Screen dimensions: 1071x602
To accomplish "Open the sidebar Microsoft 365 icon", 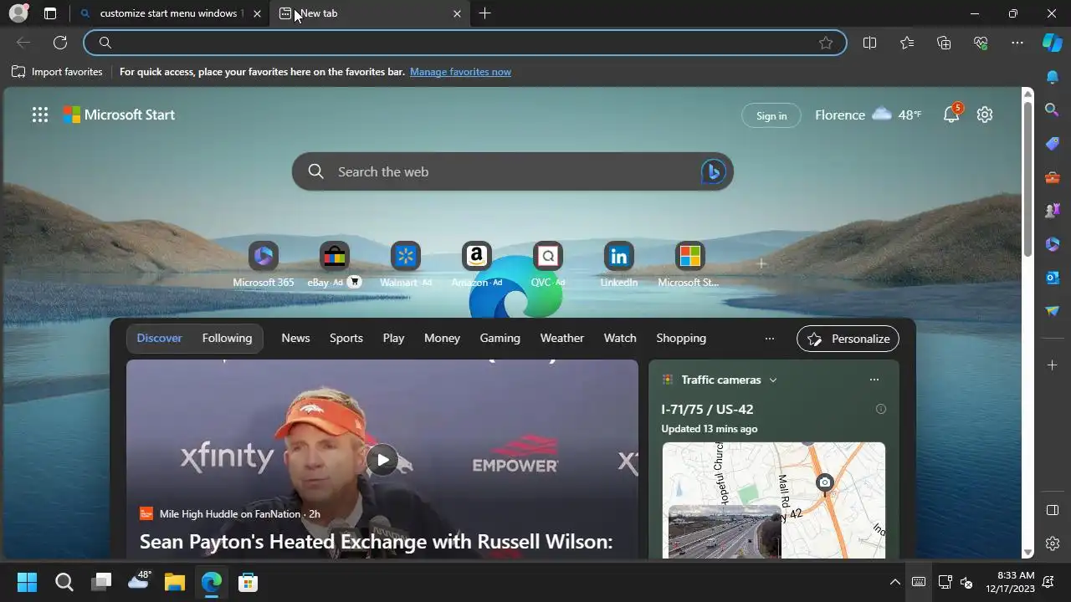I will click(x=1053, y=243).
